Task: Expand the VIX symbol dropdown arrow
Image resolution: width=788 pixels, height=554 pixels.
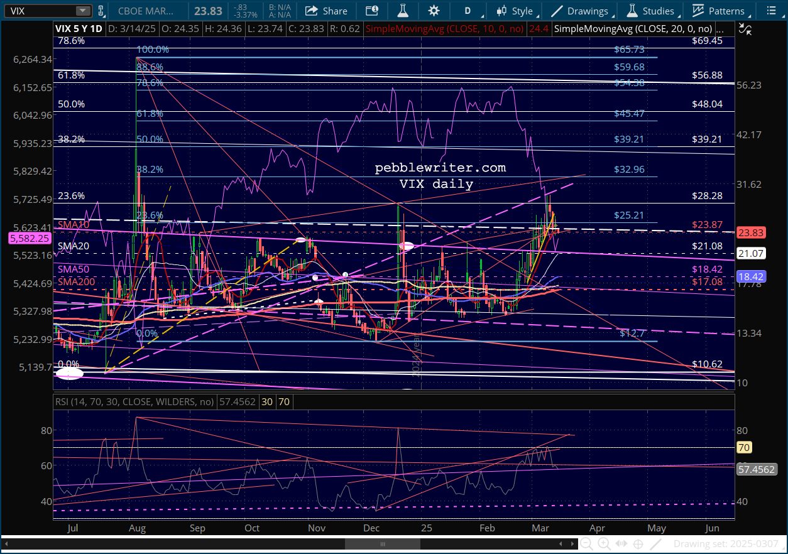Action: click(x=82, y=11)
